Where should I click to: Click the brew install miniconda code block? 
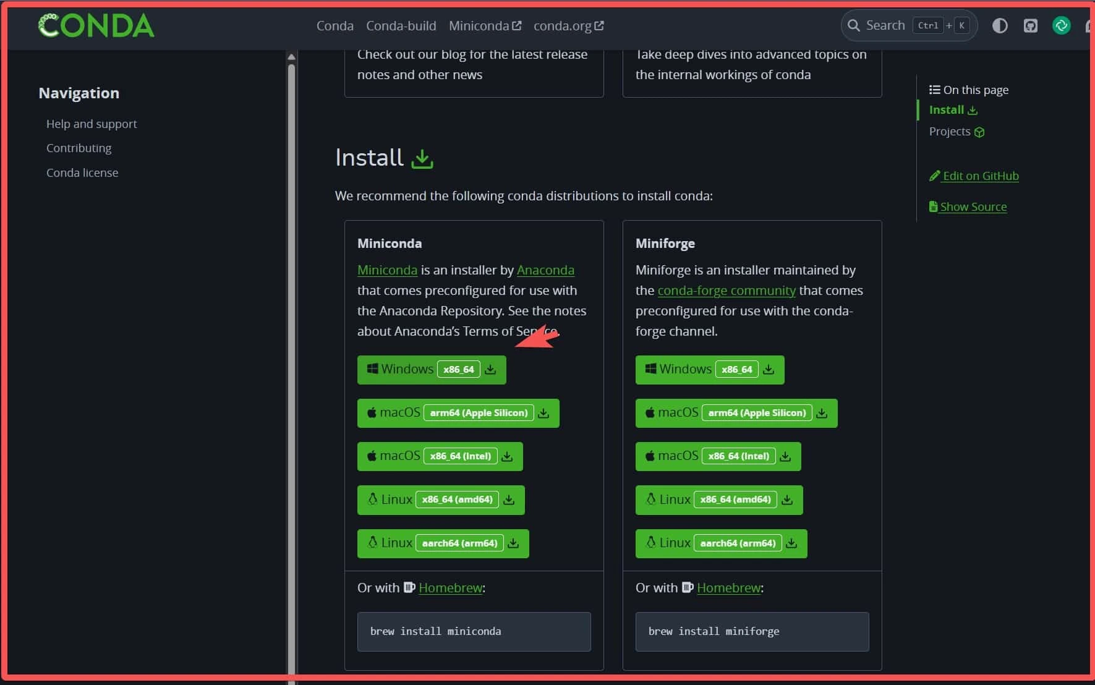click(474, 631)
